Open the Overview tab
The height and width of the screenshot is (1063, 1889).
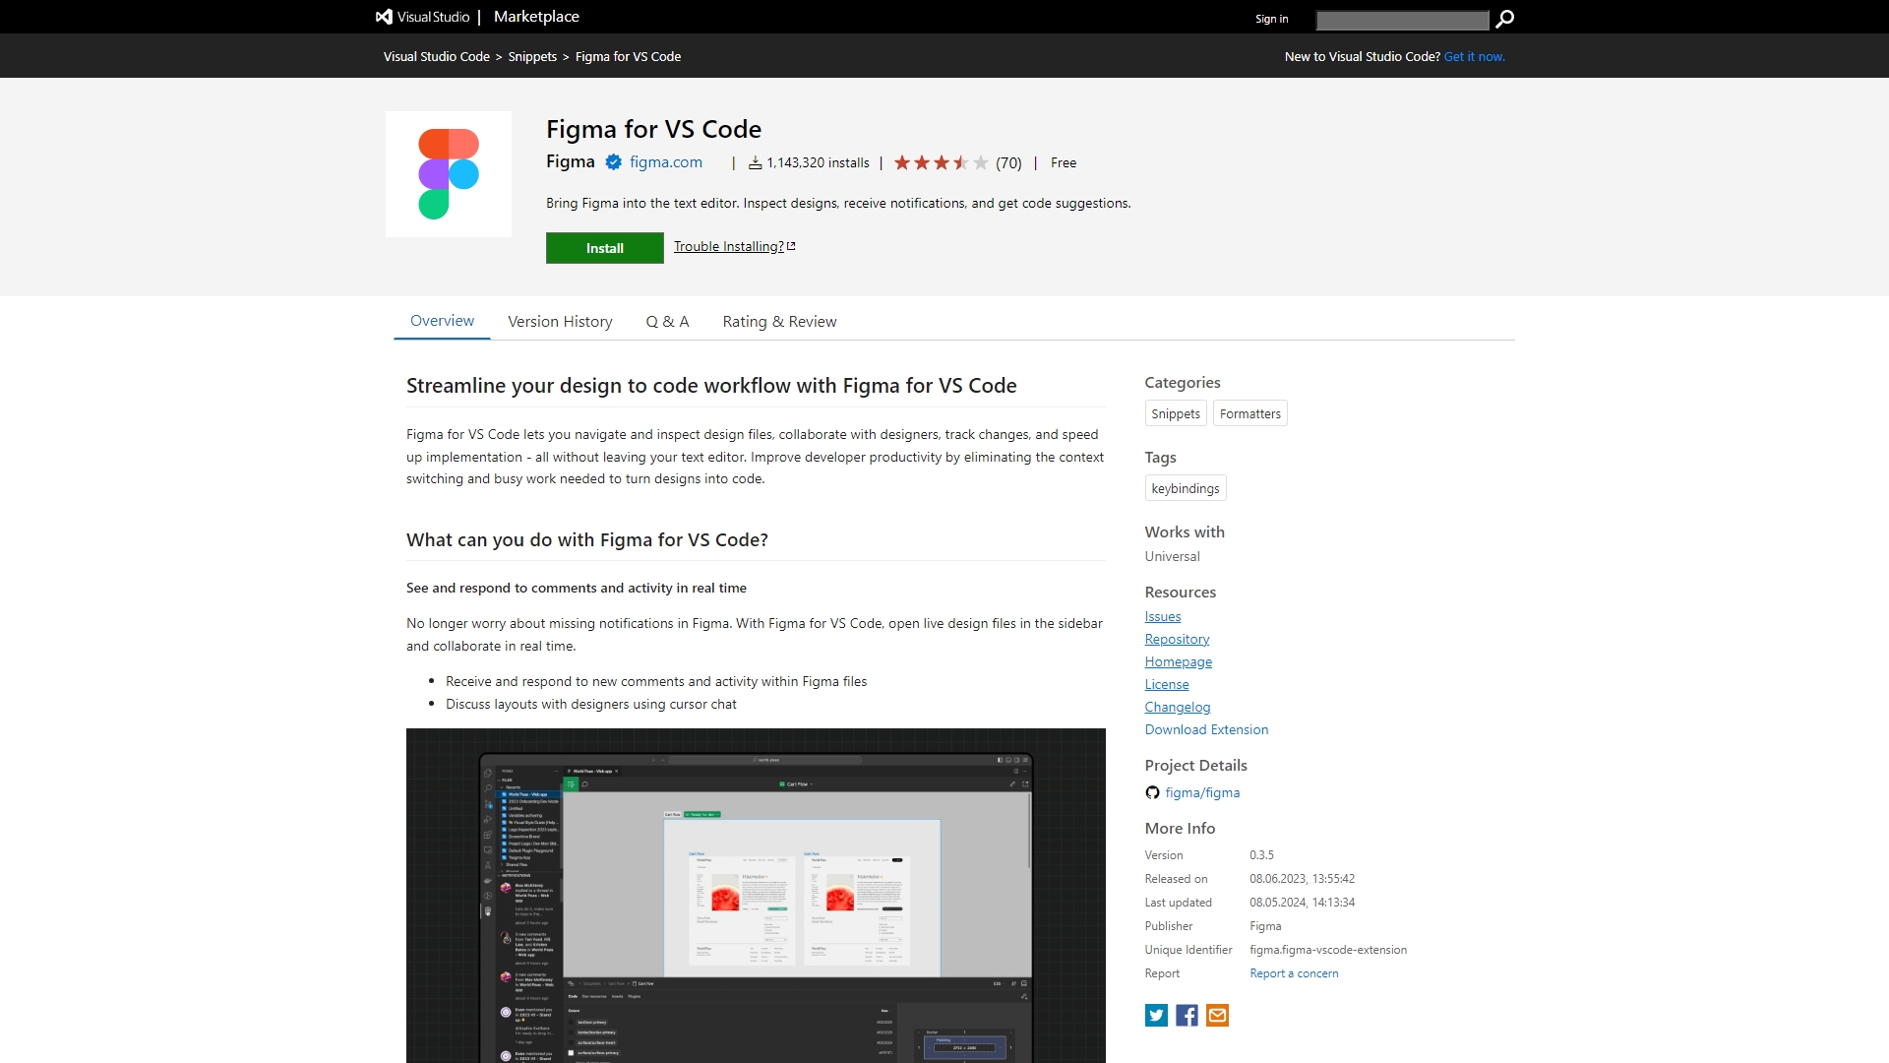point(442,321)
